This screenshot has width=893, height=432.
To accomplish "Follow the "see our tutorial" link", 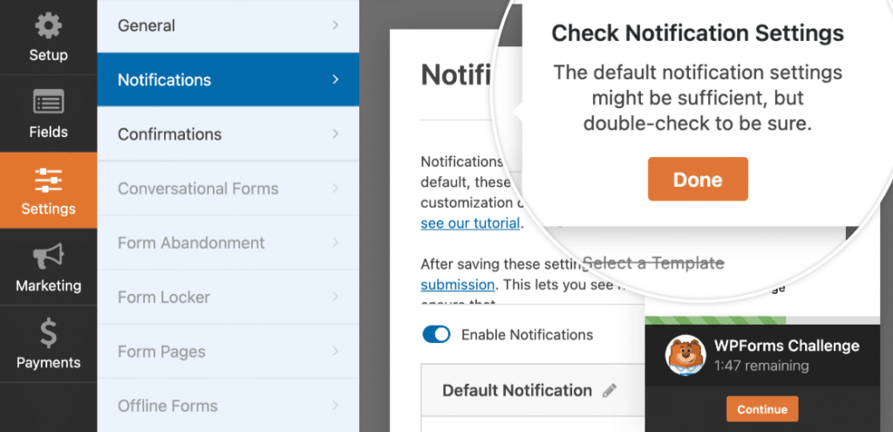I will point(471,223).
